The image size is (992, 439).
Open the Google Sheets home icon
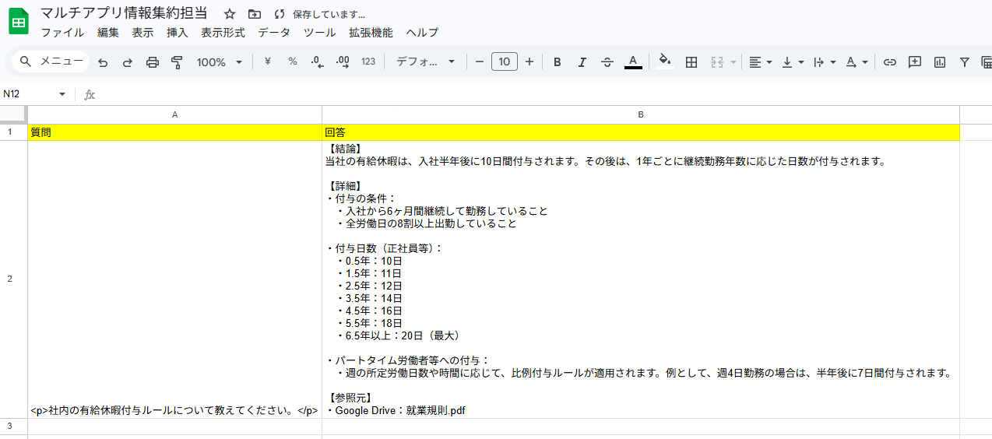19,21
